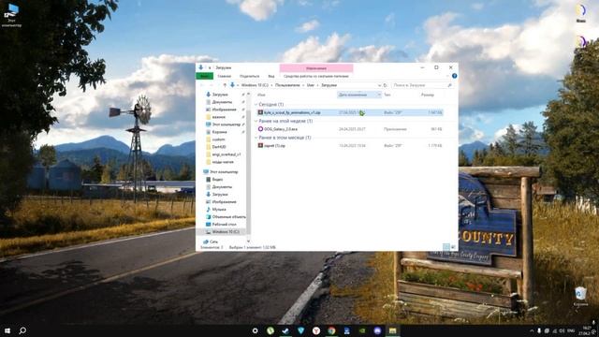The image size is (599, 337).
Task: Open Yandex Browser from taskbar
Action: (316, 330)
